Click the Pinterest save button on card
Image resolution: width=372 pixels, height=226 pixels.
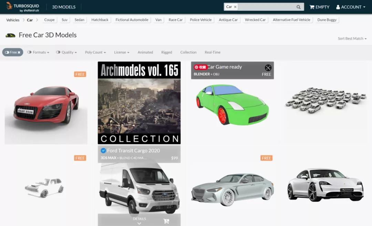click(201, 67)
